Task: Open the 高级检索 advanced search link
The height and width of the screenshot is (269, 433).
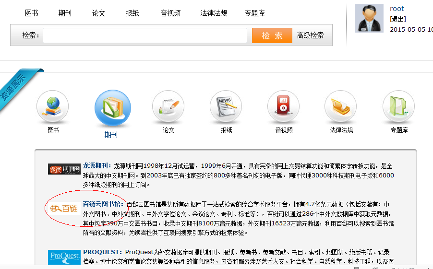Action: click(x=310, y=35)
